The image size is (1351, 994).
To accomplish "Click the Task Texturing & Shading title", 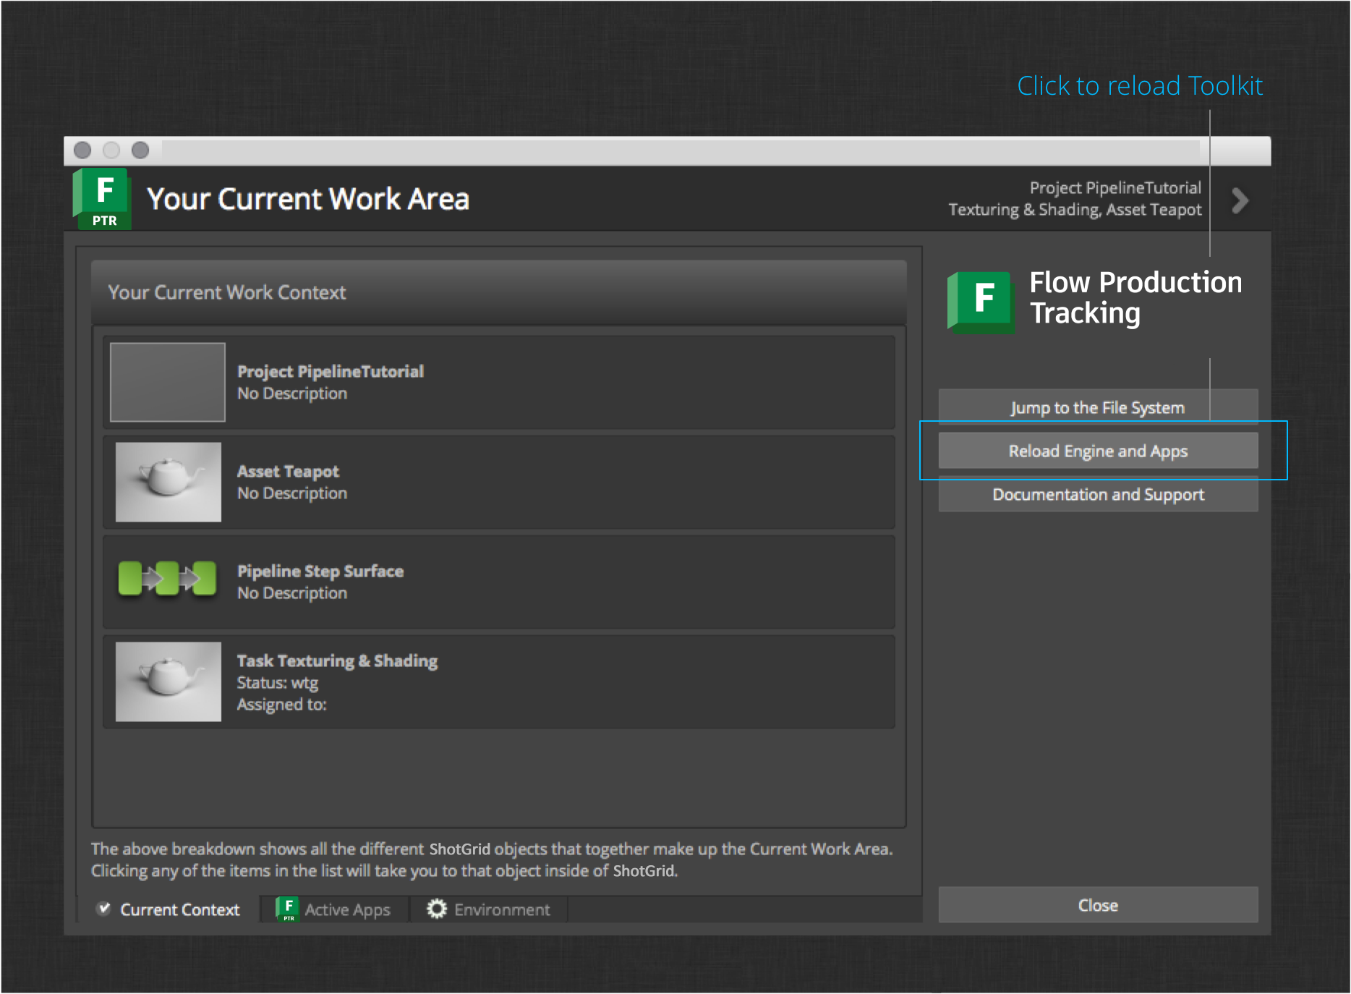I will click(337, 660).
